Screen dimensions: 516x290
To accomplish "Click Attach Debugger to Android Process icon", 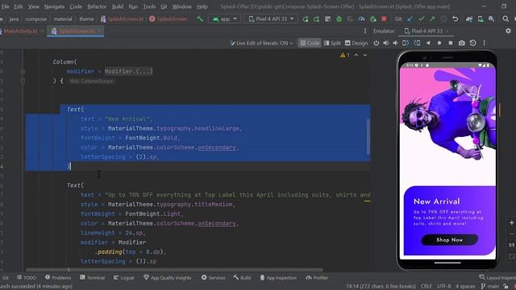I will pos(372,19).
